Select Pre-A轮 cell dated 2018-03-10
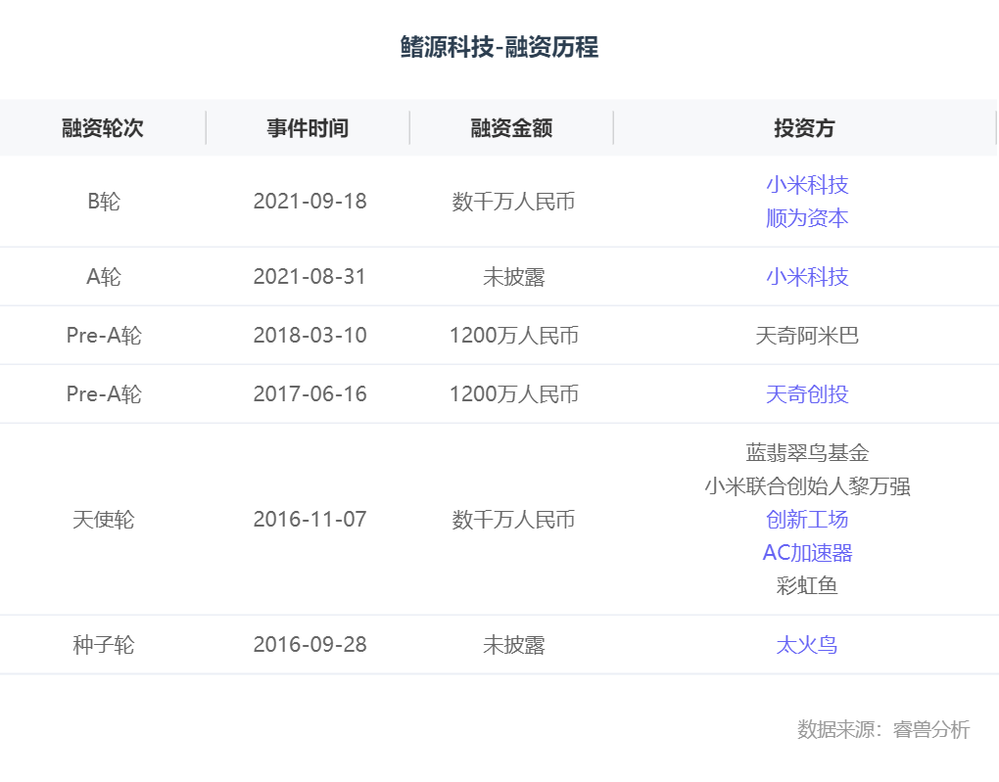999x782 pixels. pos(103,335)
